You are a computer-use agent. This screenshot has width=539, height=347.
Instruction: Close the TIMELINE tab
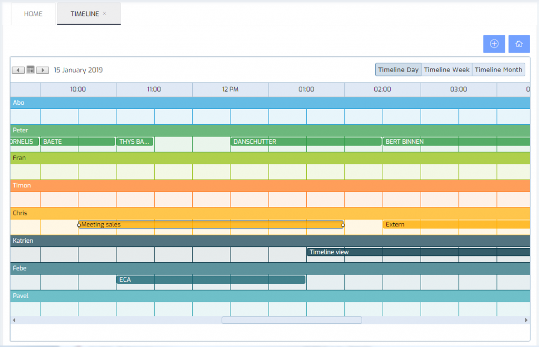click(105, 13)
